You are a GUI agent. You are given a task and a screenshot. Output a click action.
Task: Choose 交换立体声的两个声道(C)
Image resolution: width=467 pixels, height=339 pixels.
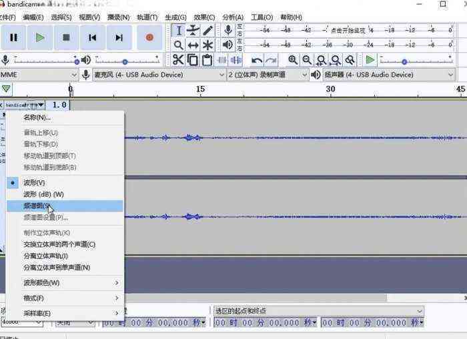tap(65, 244)
